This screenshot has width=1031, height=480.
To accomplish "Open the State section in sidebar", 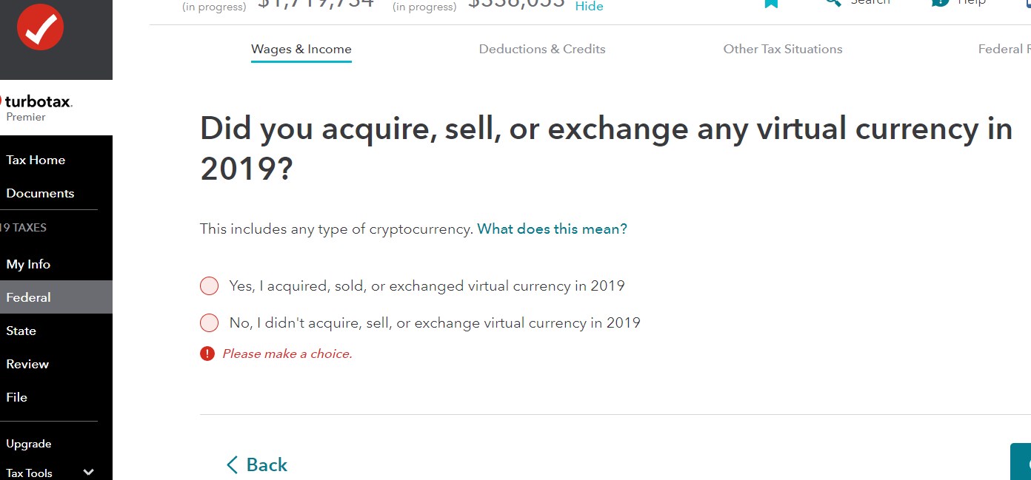I will click(21, 331).
